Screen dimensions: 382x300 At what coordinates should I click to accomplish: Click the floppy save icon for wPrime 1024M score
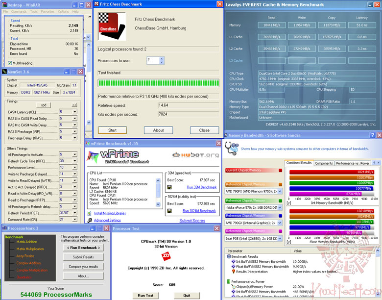coord(169,211)
